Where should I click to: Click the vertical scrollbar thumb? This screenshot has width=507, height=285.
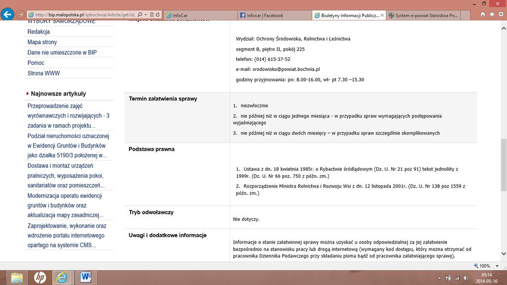click(504, 165)
